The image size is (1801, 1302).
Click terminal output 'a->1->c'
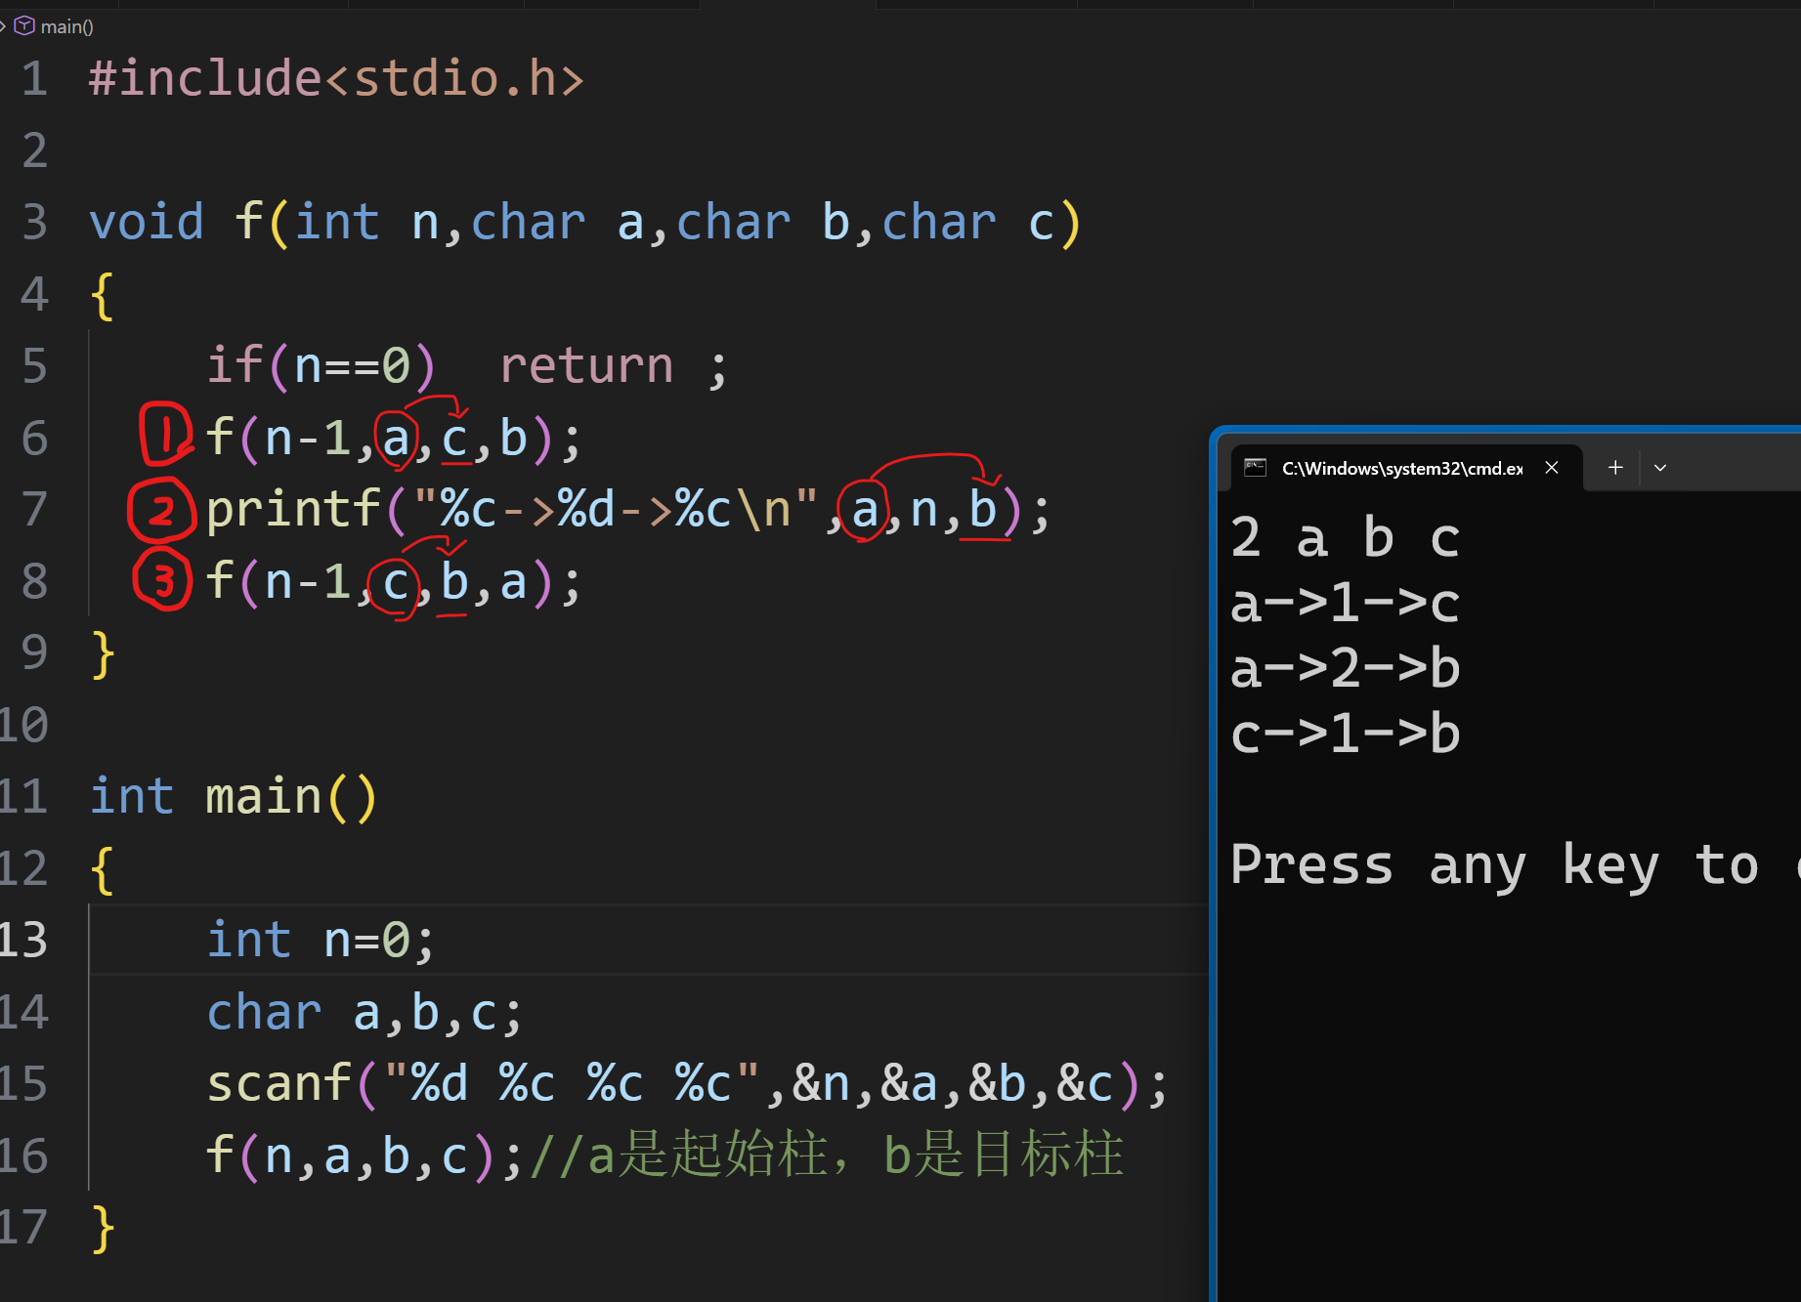1346,604
